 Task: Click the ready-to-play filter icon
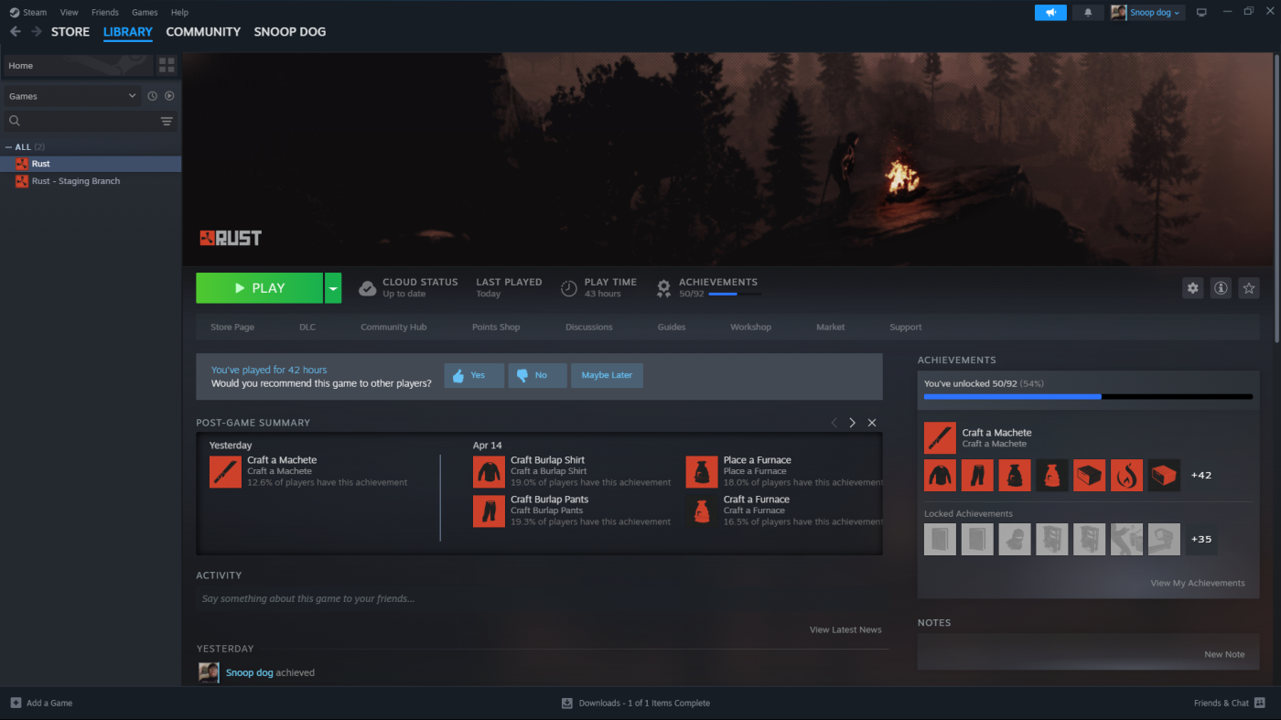(169, 96)
